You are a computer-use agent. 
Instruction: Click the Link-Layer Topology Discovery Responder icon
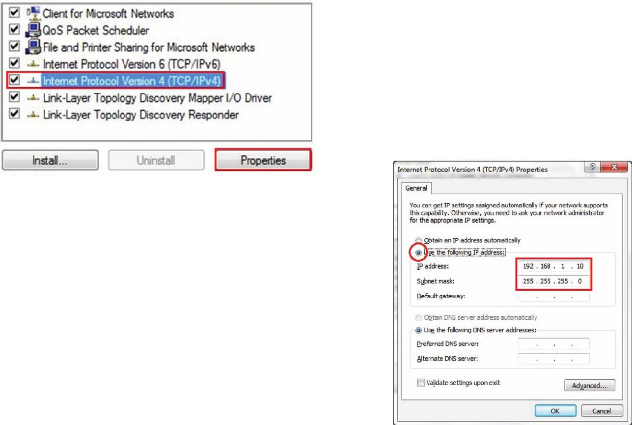click(x=33, y=115)
